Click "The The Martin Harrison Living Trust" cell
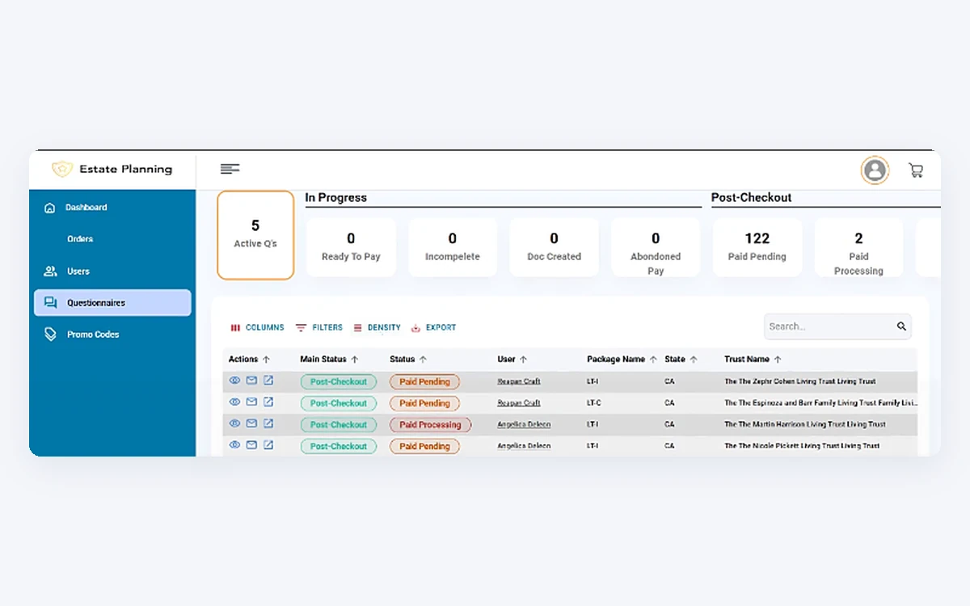 [805, 424]
